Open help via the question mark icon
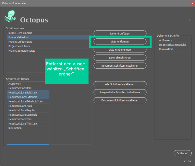Image resolution: width=195 pixels, height=166 pixels. (190, 20)
